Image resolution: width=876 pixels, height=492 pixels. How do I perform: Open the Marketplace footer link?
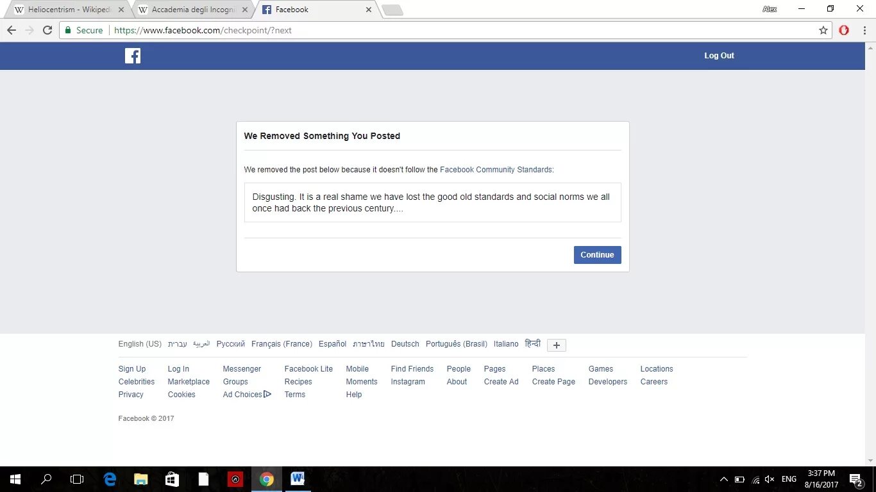click(189, 382)
